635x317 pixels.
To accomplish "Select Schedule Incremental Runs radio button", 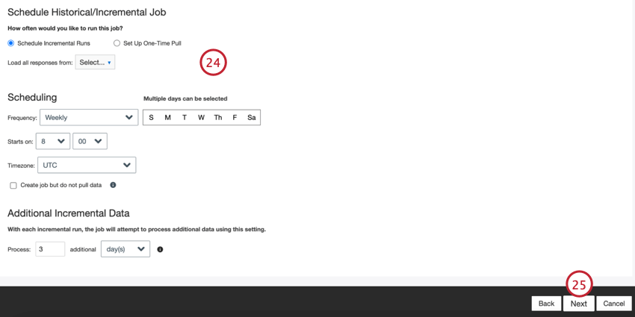I will [11, 43].
